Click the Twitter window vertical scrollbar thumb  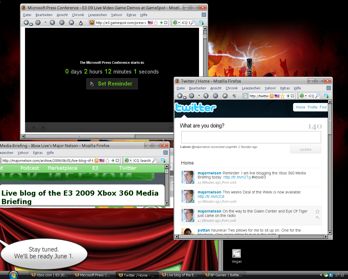click(x=330, y=119)
